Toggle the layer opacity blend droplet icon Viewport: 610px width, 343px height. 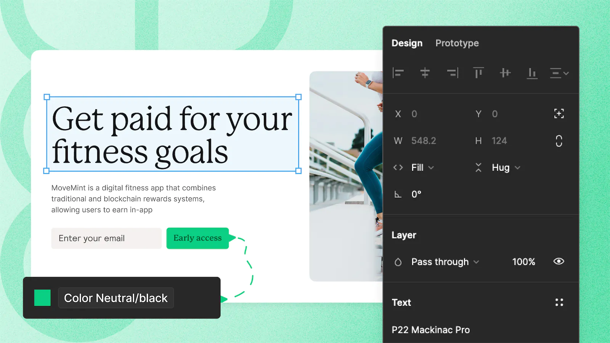tap(398, 262)
